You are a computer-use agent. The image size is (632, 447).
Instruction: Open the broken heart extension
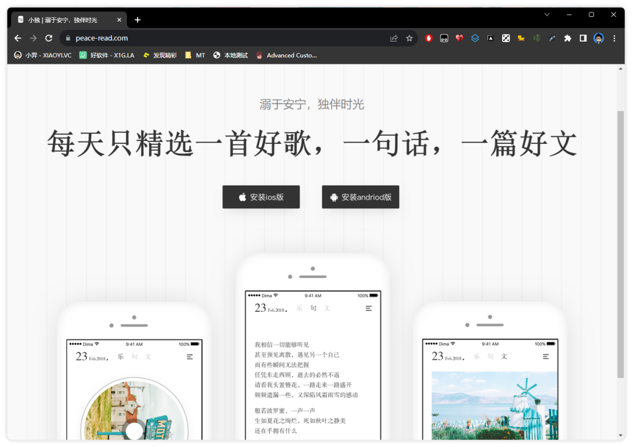(459, 38)
